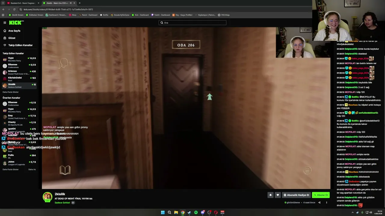Click the ODA 206 room label in video

click(186, 45)
